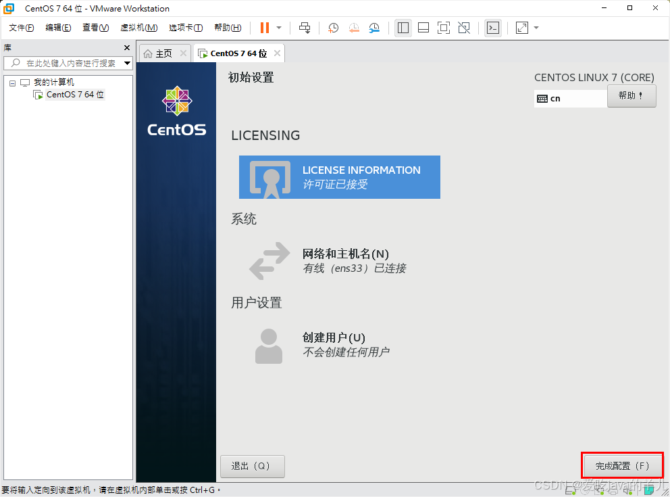Image resolution: width=670 pixels, height=497 pixels.
Task: Open the snapshot manager
Action: click(x=374, y=28)
